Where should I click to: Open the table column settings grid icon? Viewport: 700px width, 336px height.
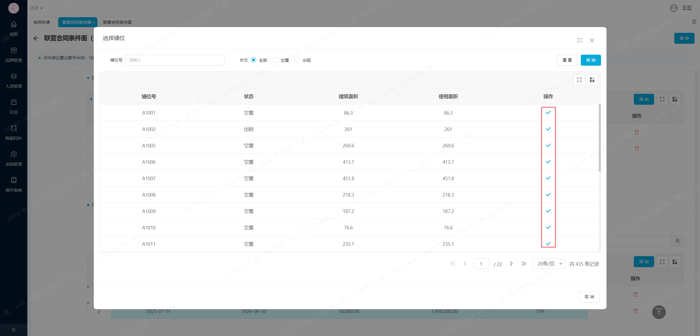(x=592, y=80)
